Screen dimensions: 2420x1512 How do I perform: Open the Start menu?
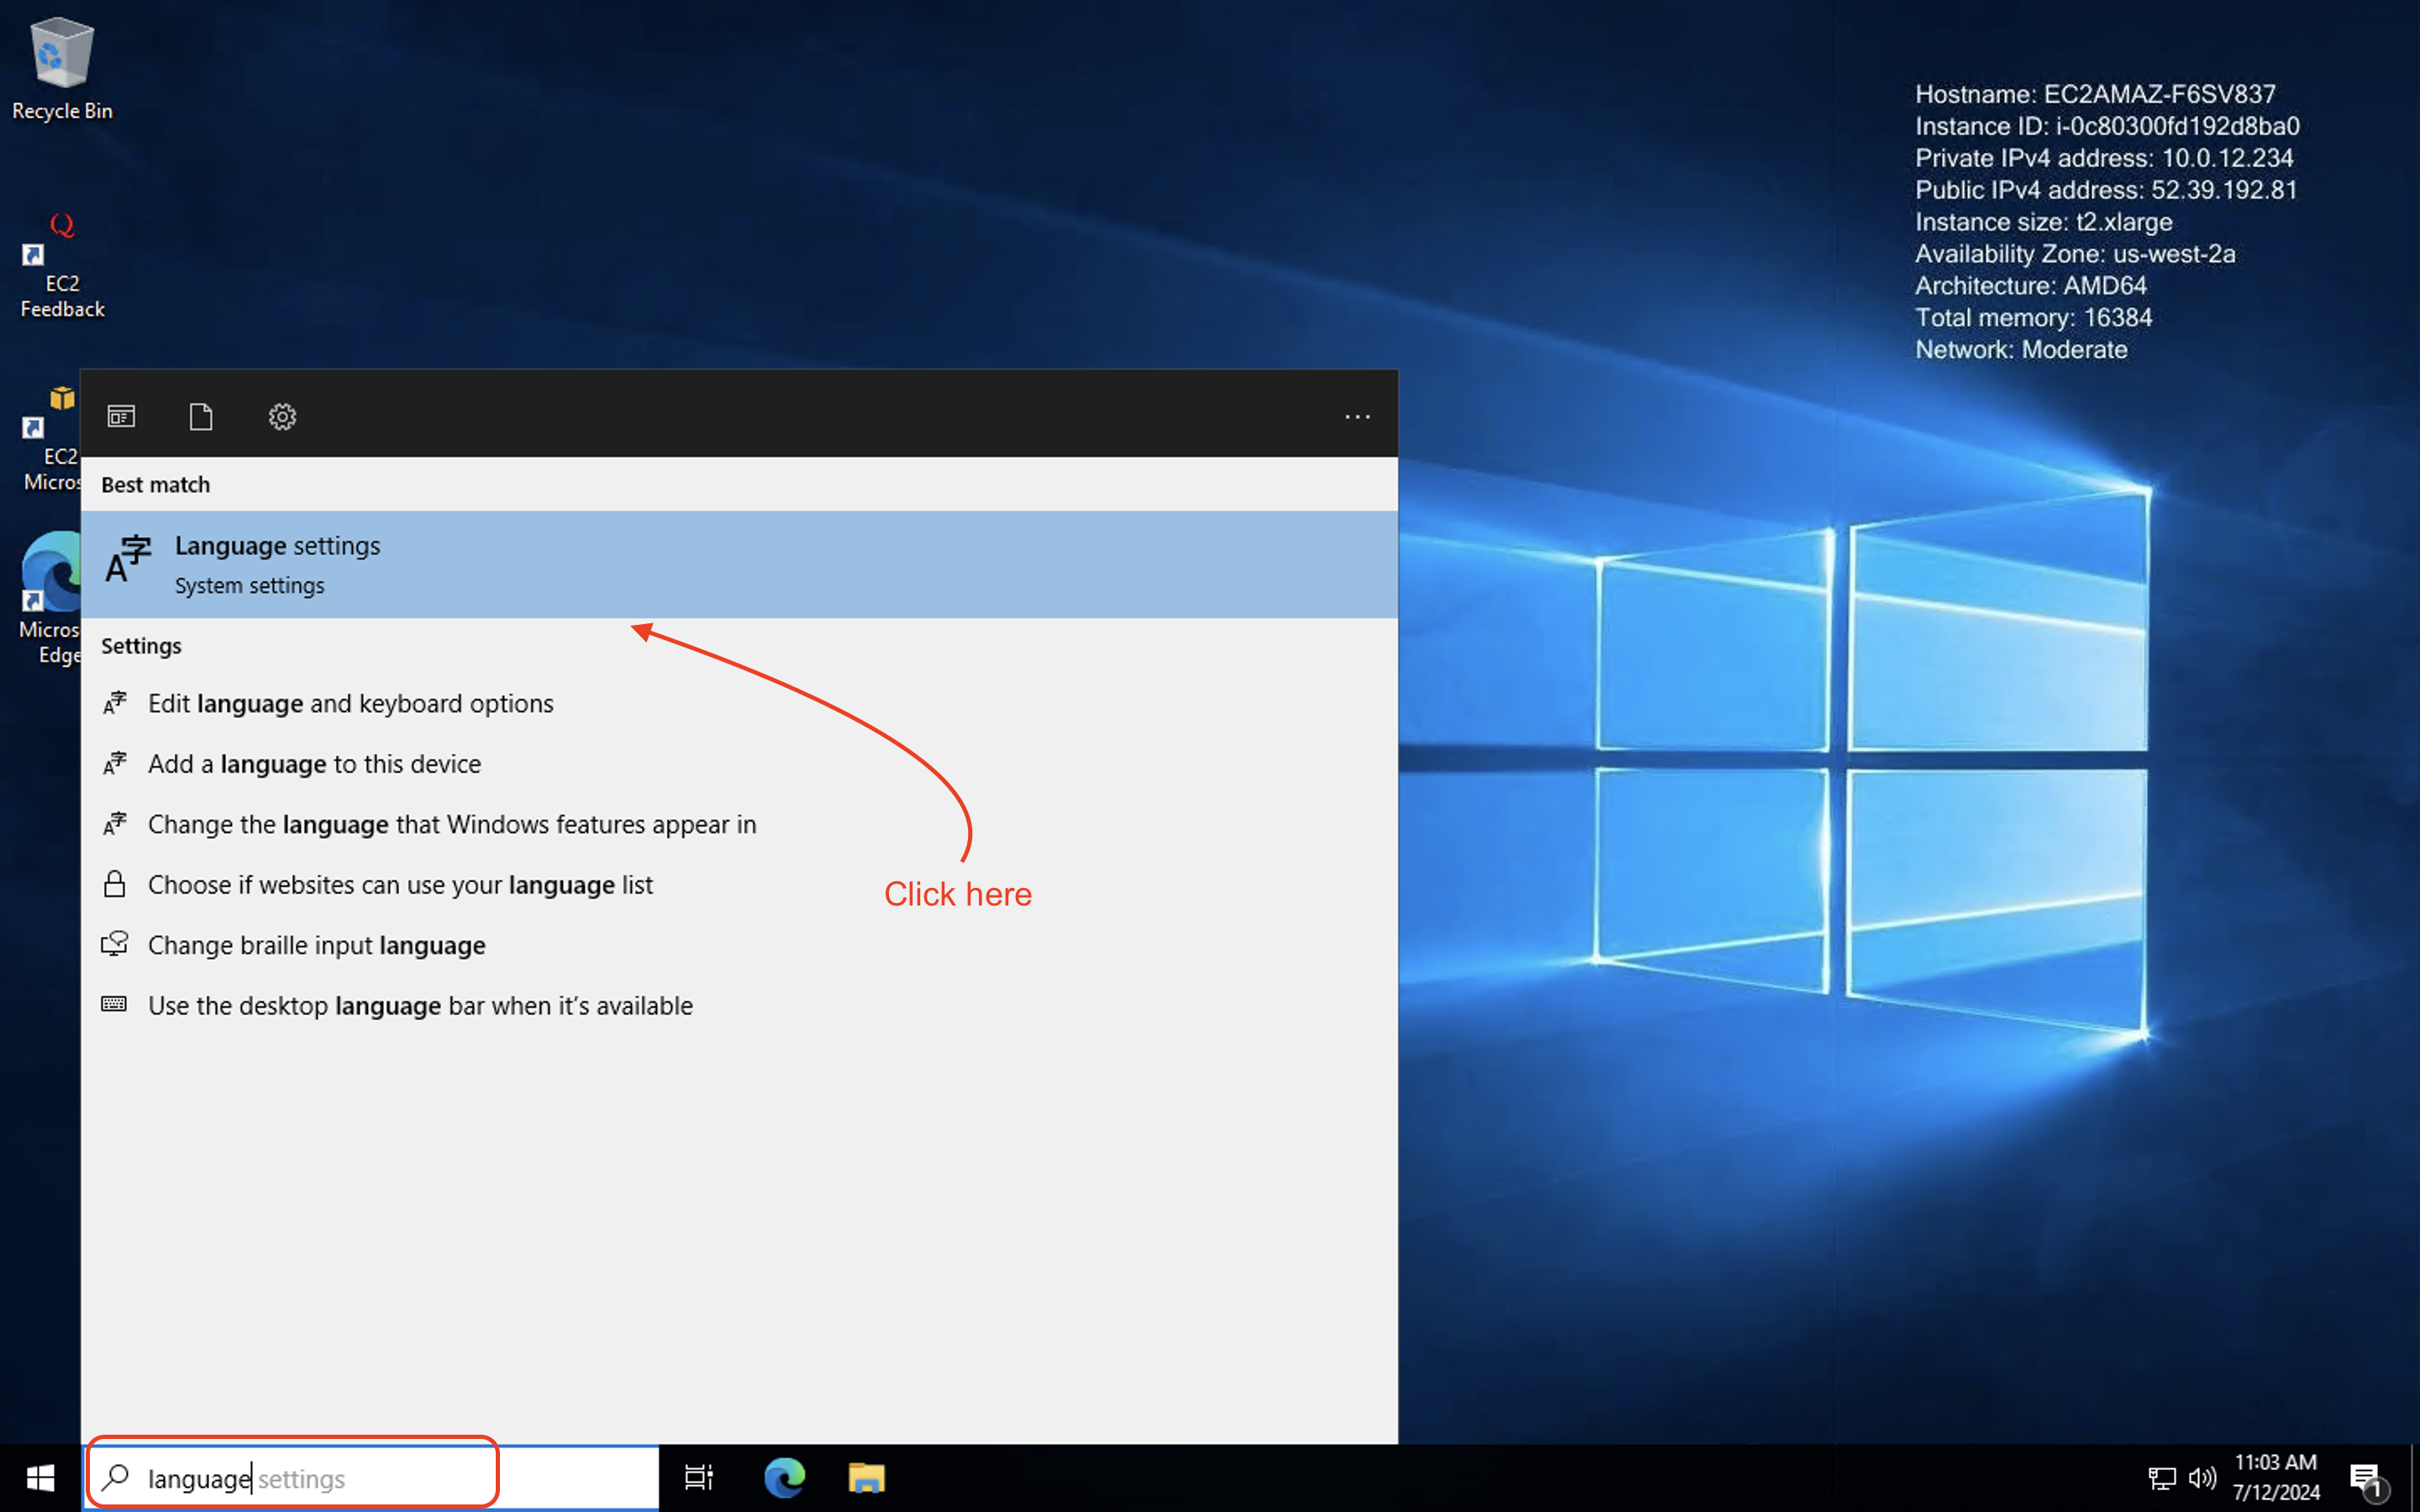[x=40, y=1477]
